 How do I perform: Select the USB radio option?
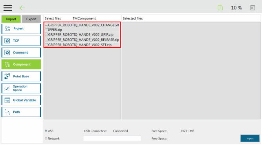(46, 131)
